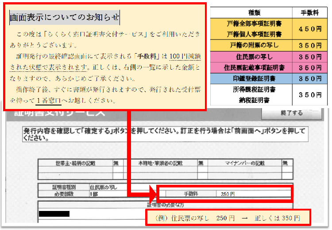Click the example note showing 正しくは350円
Viewport: 332px width, 230px height.
(x=228, y=218)
